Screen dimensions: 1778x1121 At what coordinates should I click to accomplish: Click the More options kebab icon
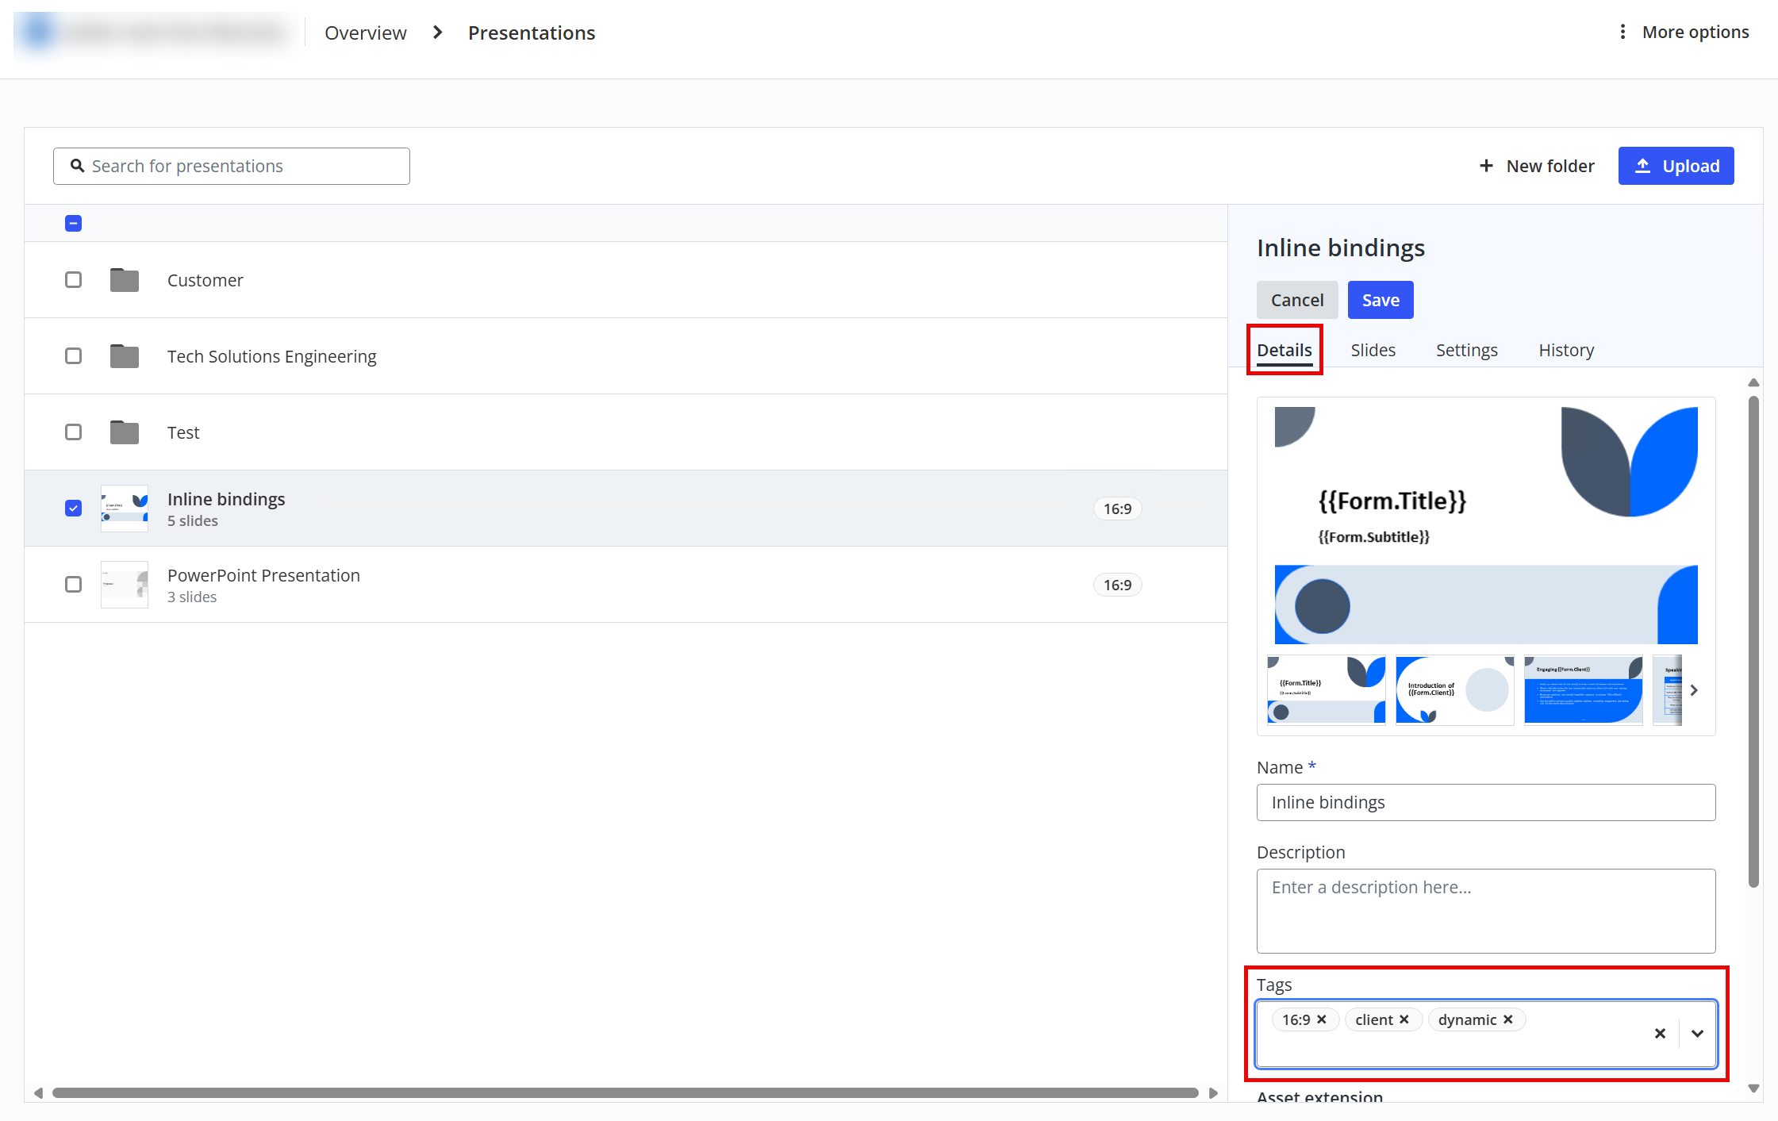(x=1622, y=32)
